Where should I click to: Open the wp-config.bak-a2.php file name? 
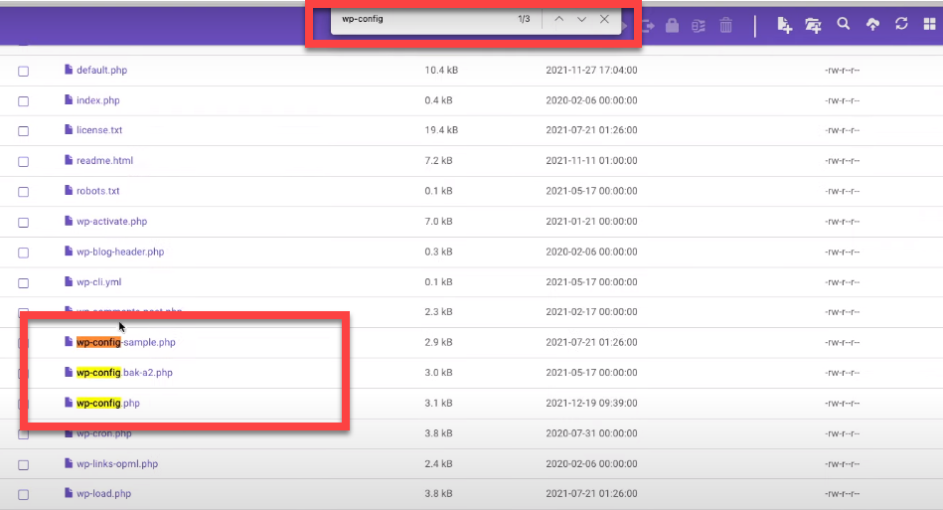pos(124,372)
